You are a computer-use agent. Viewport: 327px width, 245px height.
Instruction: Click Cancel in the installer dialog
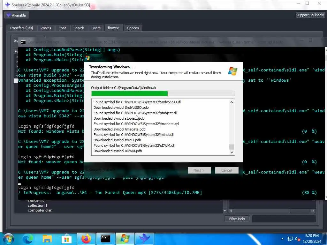click(x=227, y=170)
